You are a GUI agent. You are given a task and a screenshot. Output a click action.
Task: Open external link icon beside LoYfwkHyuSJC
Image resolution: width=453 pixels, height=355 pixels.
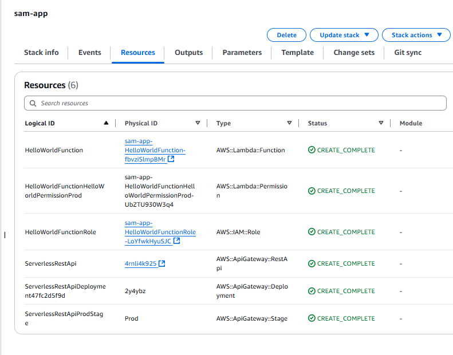click(x=177, y=240)
